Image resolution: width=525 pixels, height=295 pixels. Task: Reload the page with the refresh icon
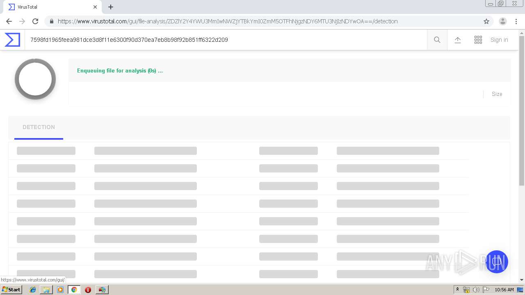[35, 21]
